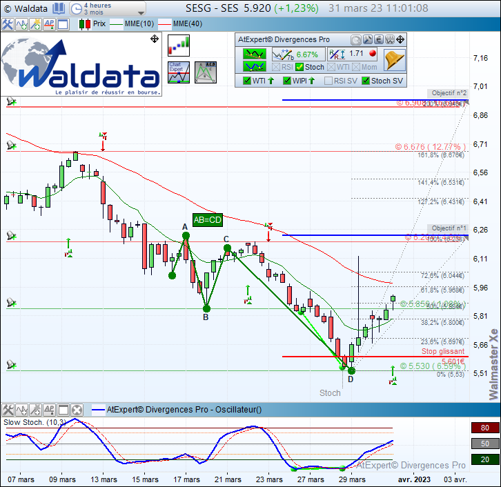The image size is (501, 487).
Task: Toggle the RSI checkbox
Action: 276,67
